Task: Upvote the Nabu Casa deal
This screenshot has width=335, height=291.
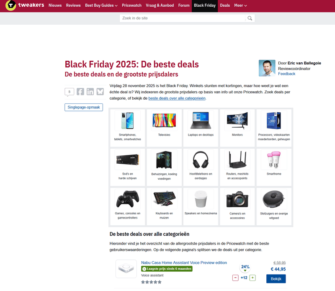Action: coord(253,278)
